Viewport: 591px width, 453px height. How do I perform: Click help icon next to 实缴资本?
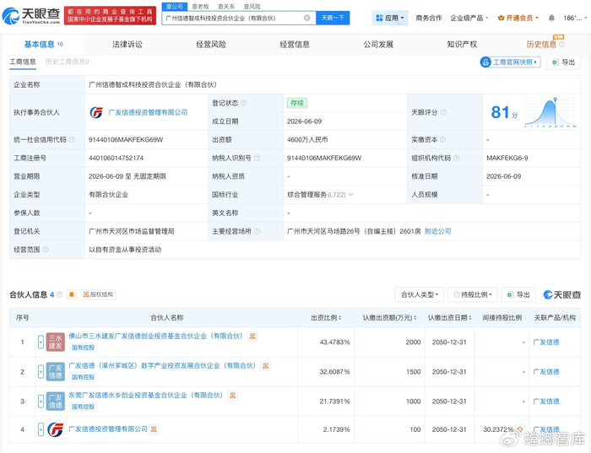[443, 139]
